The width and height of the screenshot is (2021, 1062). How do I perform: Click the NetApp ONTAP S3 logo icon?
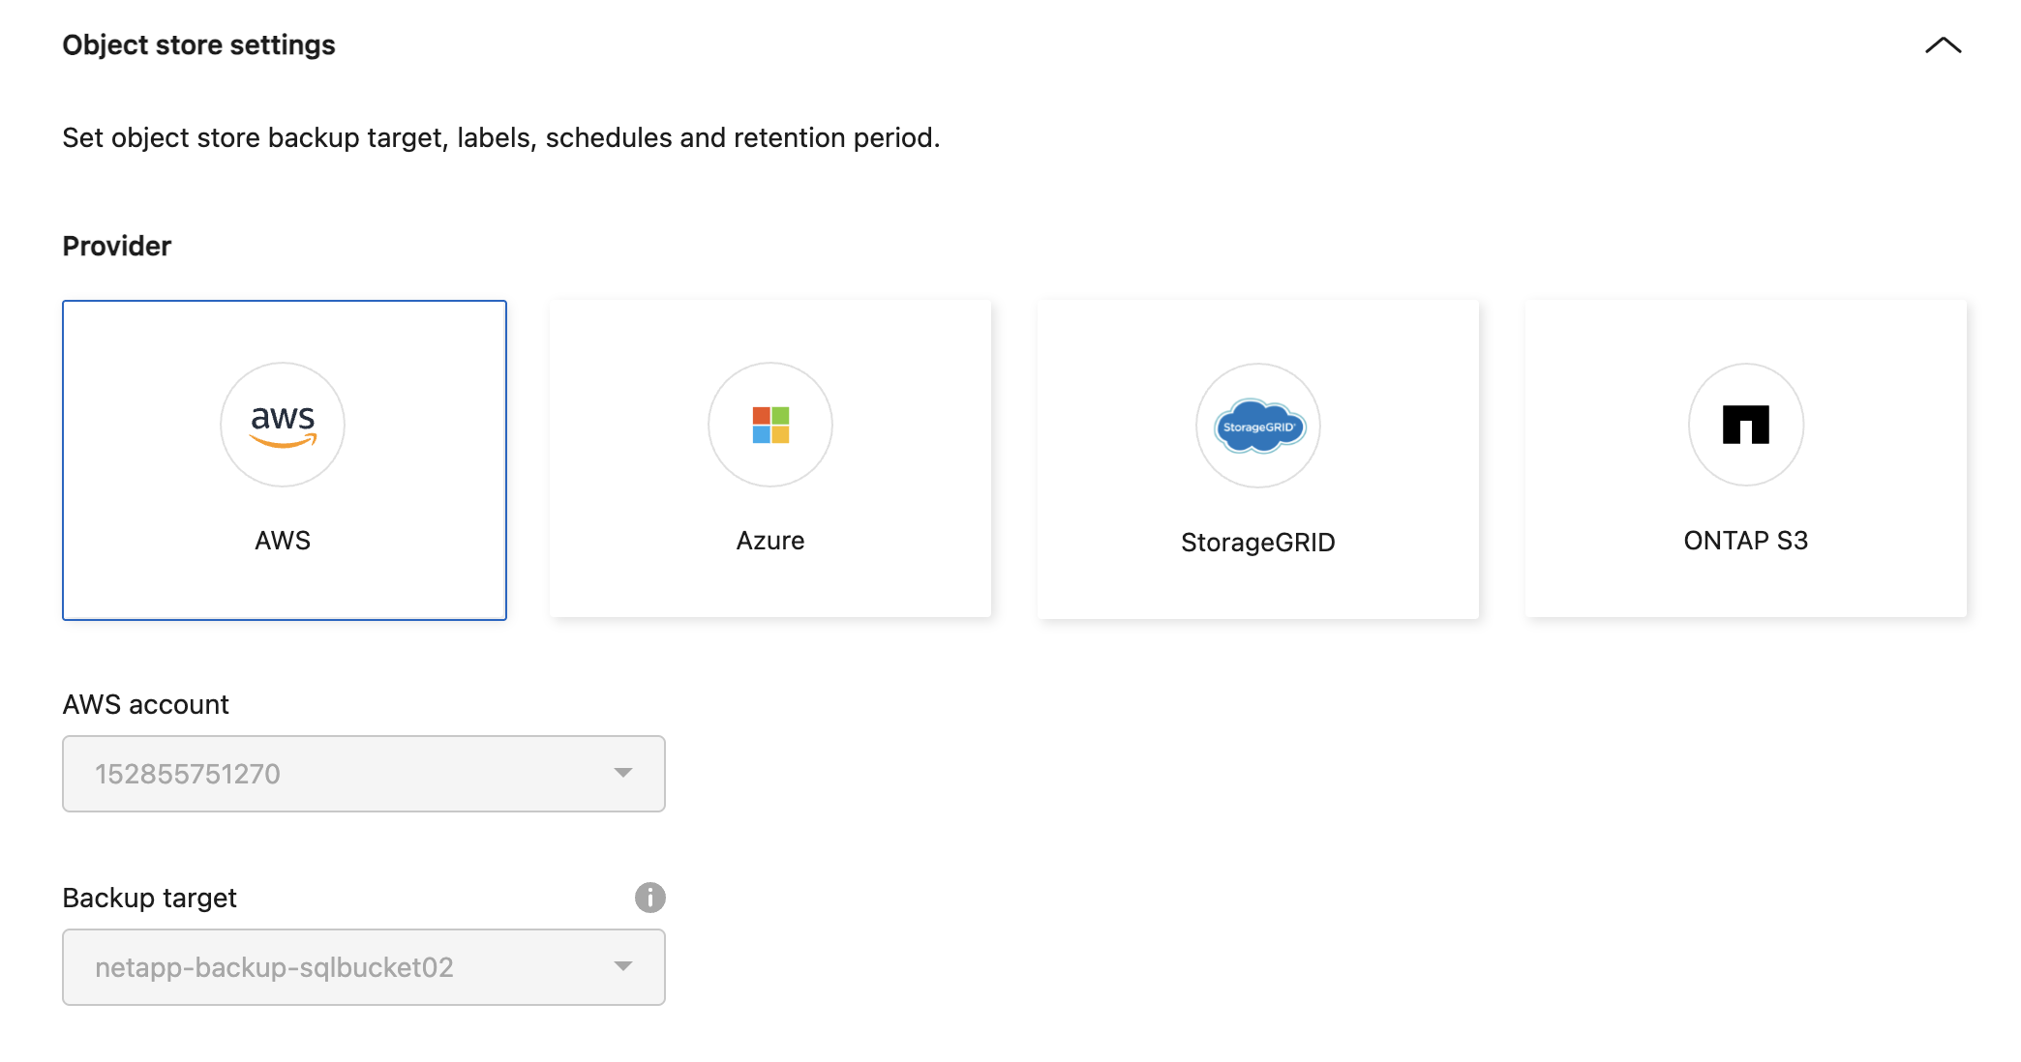click(x=1745, y=425)
